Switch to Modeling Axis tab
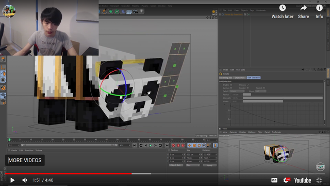The height and width of the screenshot is (186, 330). pyautogui.click(x=226, y=78)
